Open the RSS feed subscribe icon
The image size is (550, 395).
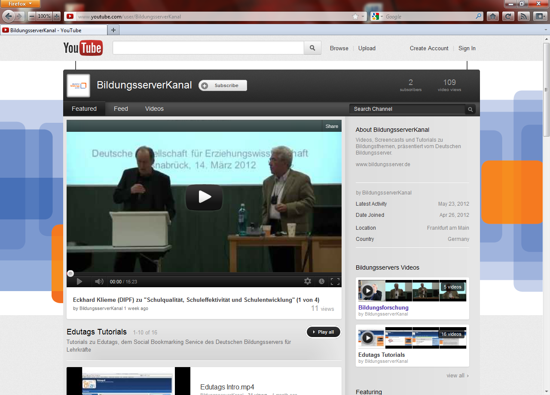[x=524, y=16]
